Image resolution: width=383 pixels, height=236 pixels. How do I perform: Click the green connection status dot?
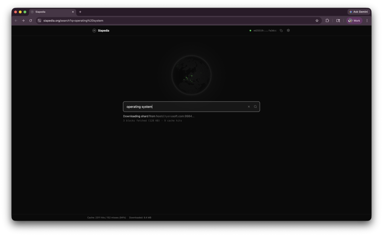(250, 30)
